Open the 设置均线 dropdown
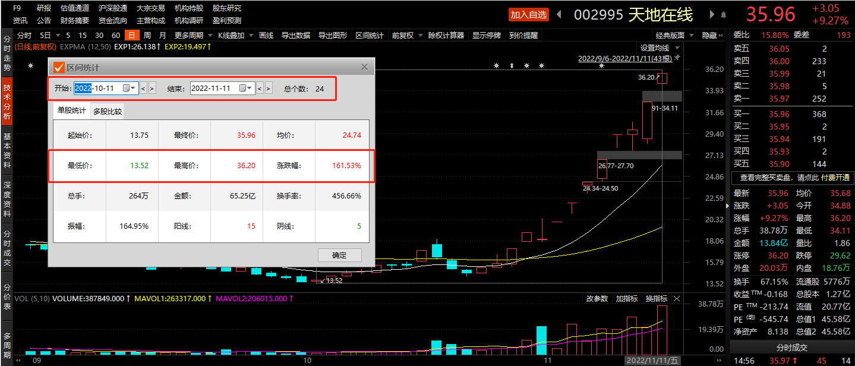 click(x=658, y=48)
